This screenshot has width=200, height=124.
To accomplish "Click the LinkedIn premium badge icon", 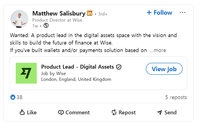I will pyautogui.click(x=90, y=13).
